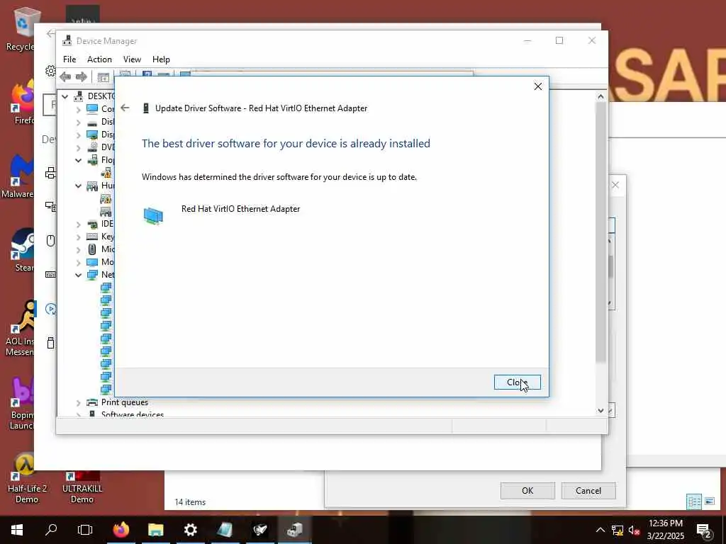Click the Settings gear home icon
Screen dimensions: 726x544
pyautogui.click(x=50, y=72)
